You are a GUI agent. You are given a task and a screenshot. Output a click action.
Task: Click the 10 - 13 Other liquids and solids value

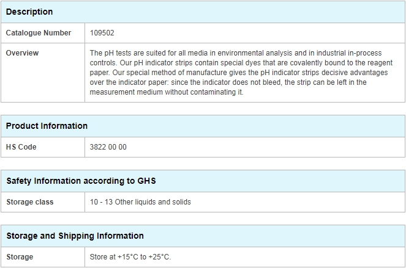(x=140, y=202)
